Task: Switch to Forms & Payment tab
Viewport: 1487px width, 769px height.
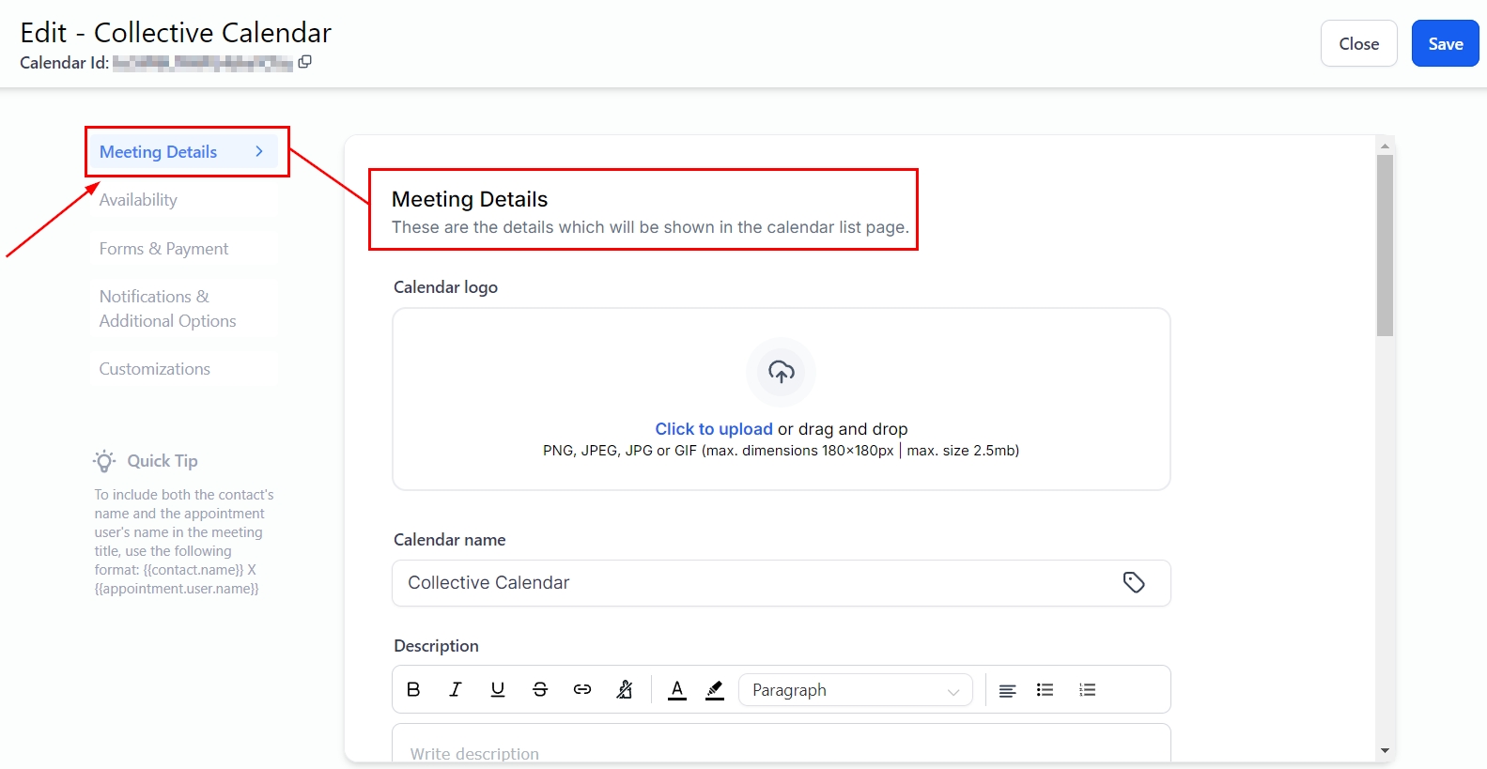Action: [x=163, y=249]
